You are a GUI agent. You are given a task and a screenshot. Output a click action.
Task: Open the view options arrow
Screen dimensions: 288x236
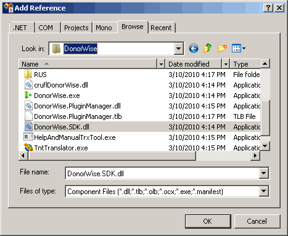coord(244,49)
